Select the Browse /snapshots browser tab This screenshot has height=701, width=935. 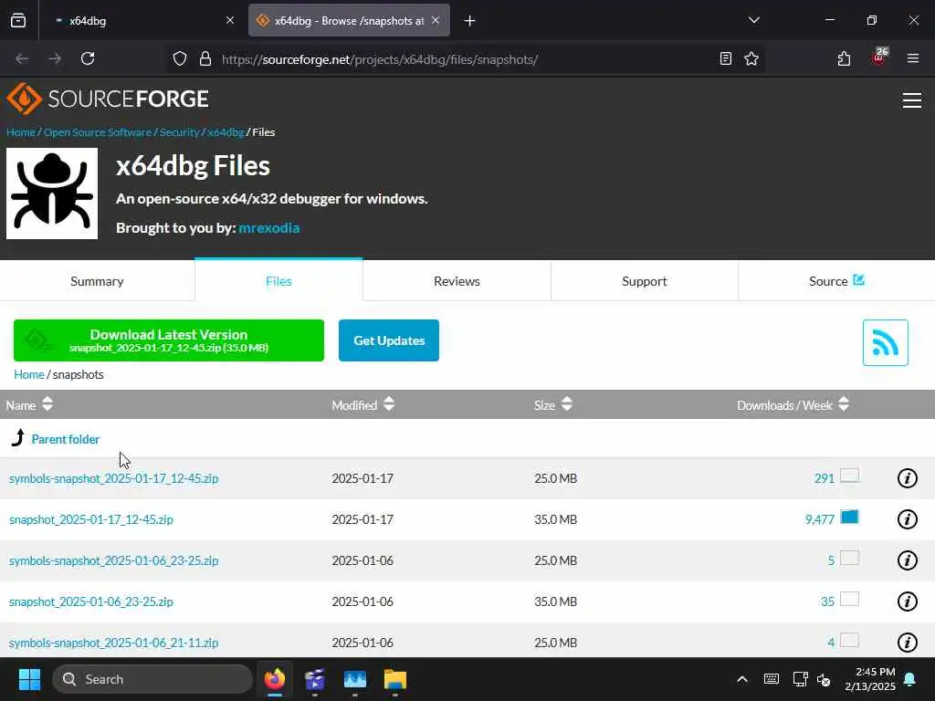(x=349, y=21)
